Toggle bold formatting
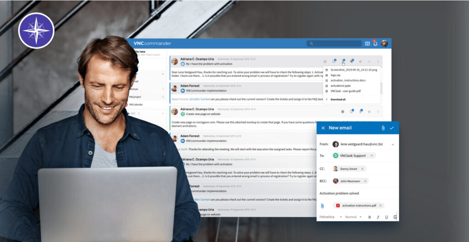Screen dimensions: 469x242 click(x=370, y=217)
